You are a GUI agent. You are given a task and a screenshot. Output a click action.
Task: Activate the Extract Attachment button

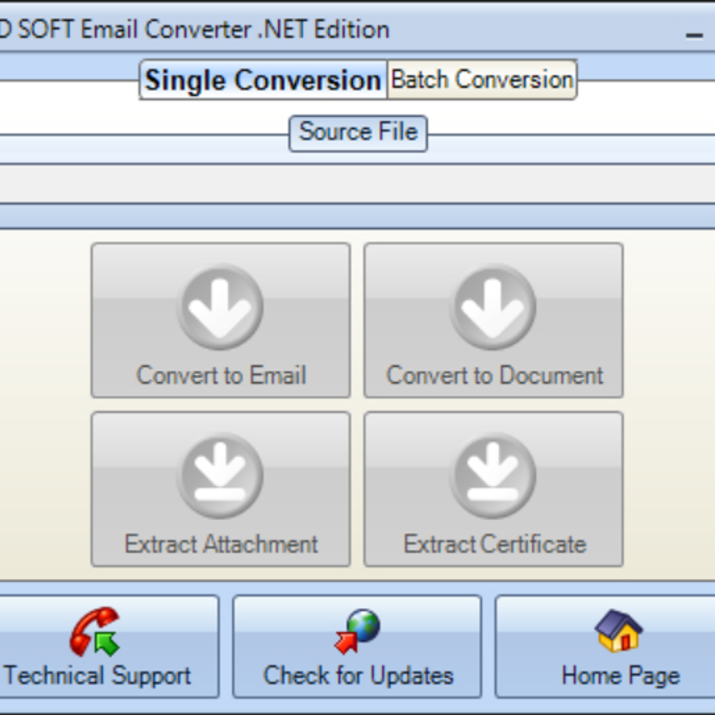click(219, 489)
